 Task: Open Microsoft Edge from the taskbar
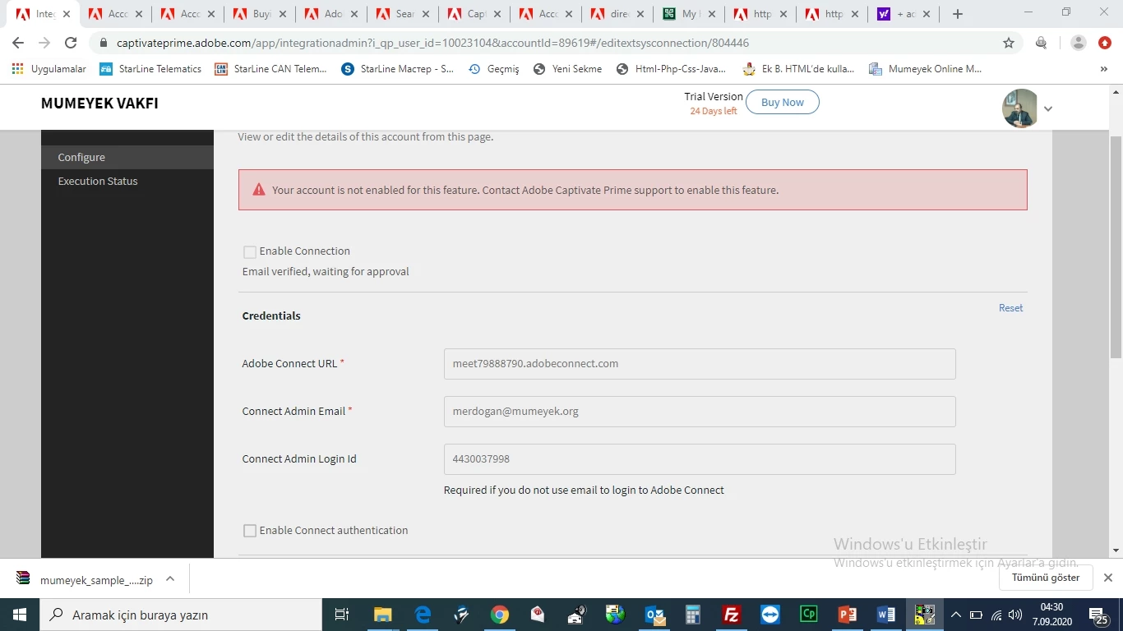[423, 615]
